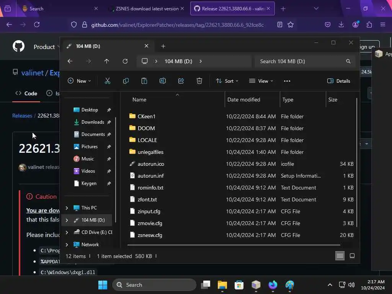The image size is (392, 294).
Task: Save page to Pocket icon in Firefox
Action: [x=328, y=24]
